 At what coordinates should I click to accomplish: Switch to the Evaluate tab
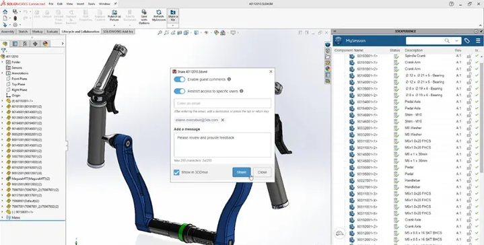pyautogui.click(x=52, y=32)
